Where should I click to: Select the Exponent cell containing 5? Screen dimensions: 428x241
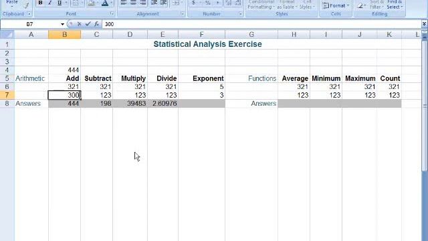202,87
